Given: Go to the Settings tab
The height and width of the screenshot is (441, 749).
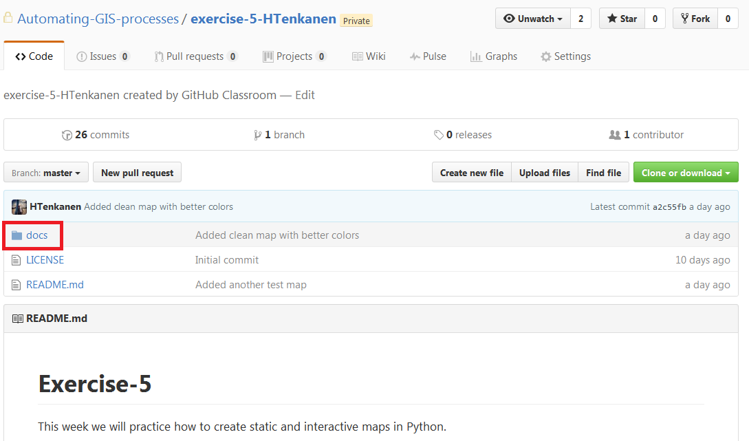Looking at the screenshot, I should [565, 56].
